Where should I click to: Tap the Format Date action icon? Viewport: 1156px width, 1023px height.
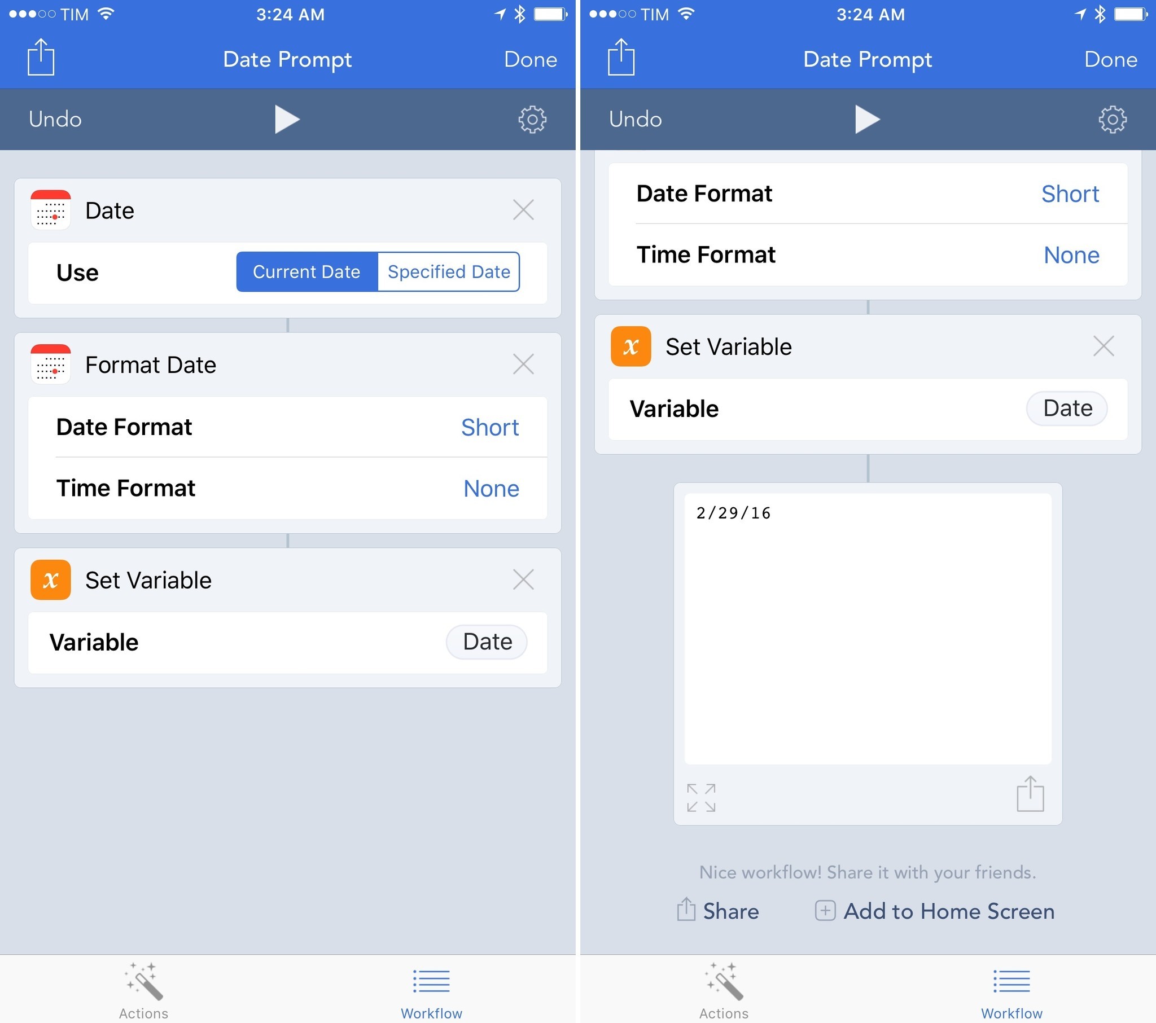tap(50, 366)
